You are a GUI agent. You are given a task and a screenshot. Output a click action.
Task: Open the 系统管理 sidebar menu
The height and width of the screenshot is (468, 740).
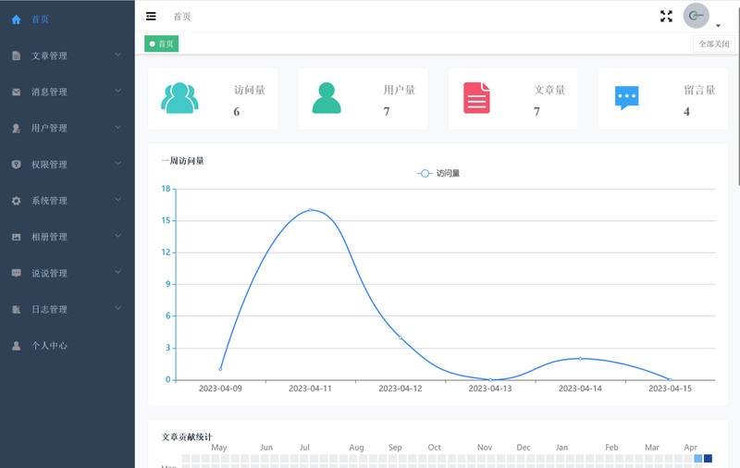67,201
